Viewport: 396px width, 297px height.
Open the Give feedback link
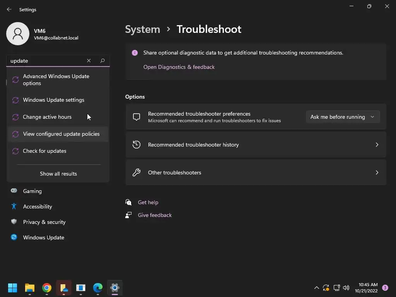[x=155, y=215]
